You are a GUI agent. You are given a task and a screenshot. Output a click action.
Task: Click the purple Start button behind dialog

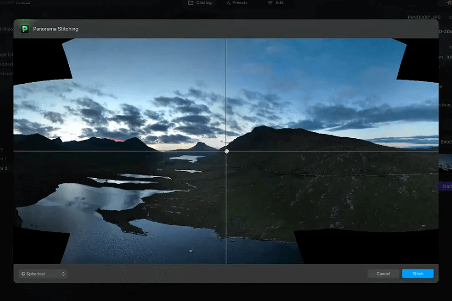point(446,186)
